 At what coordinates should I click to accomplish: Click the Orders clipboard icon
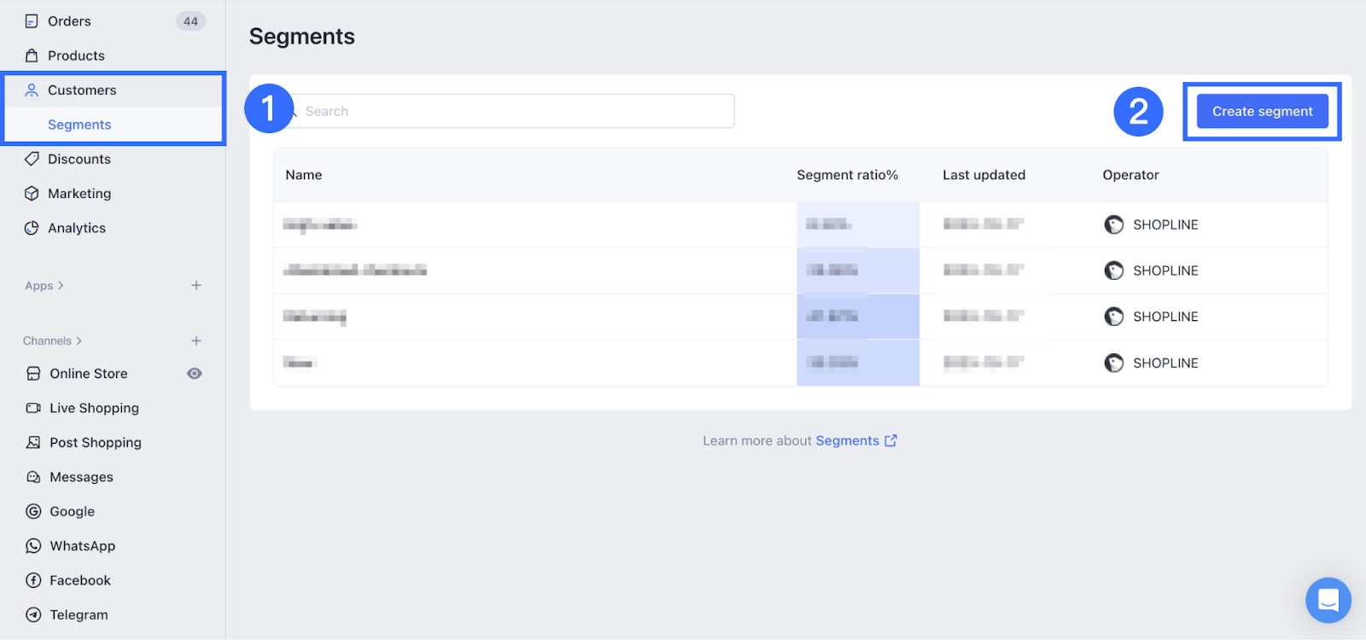coord(32,21)
